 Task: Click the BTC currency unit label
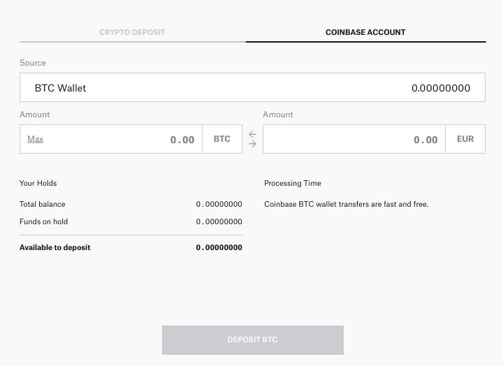[222, 139]
